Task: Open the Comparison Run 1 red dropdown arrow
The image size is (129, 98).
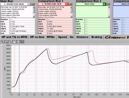Action: click(67, 4)
